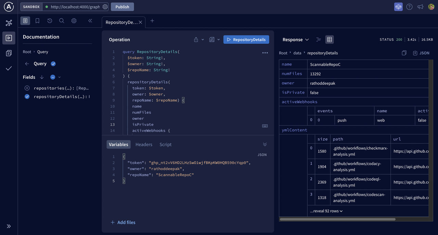The width and height of the screenshot is (438, 235).
Task: Open the Schema graph sidebar icon
Action: tap(9, 23)
